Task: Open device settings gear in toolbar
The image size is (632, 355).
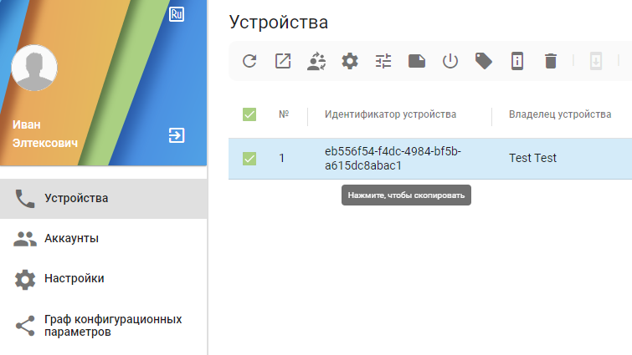Action: click(x=350, y=62)
